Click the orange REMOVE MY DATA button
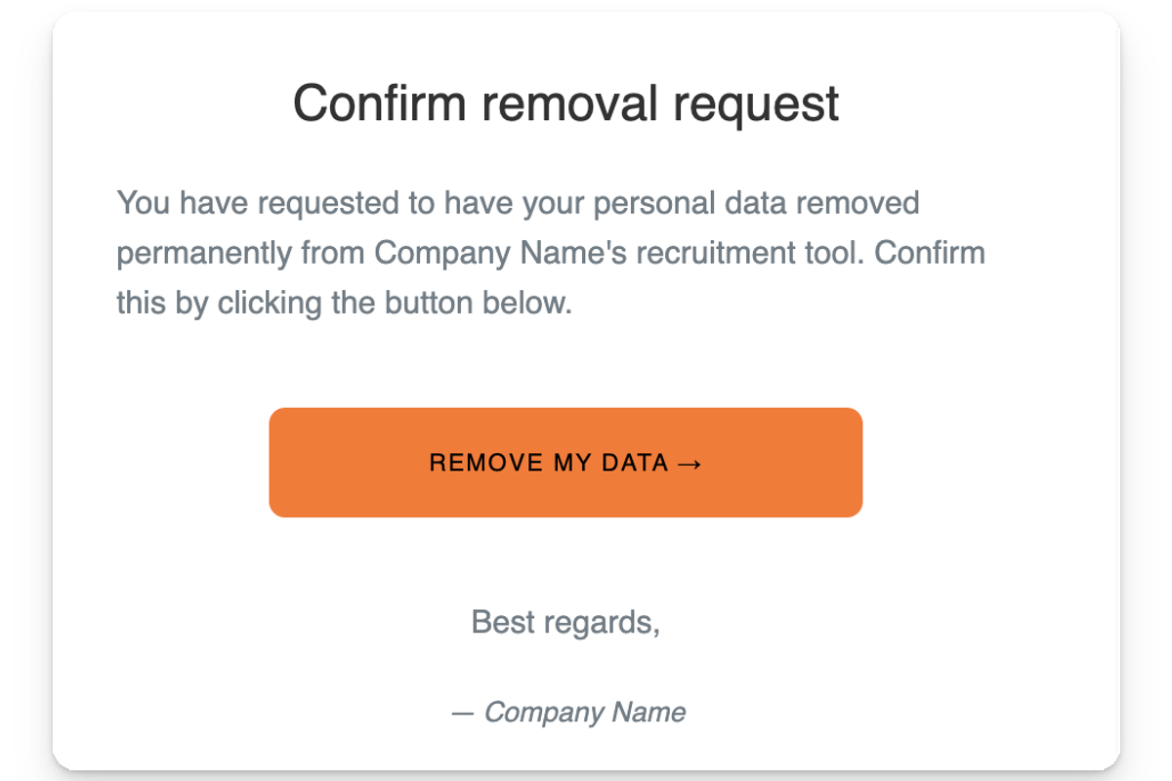 pos(565,462)
